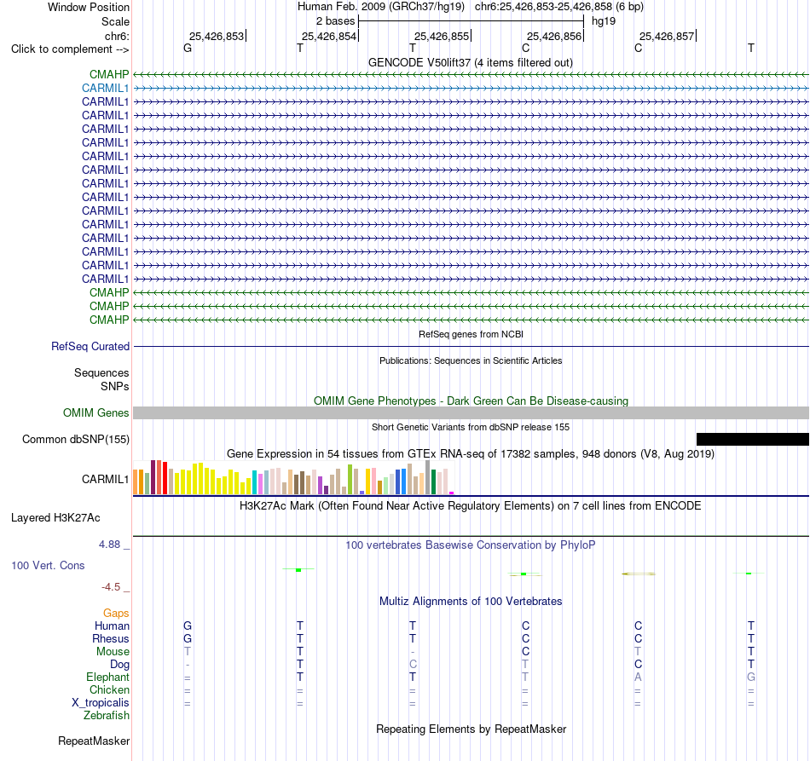This screenshot has width=810, height=761.
Task: Click the small magenta bar ending the GTEx chart
Action: click(452, 493)
